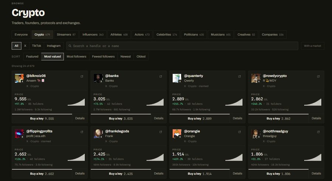Click the @quanterty handle text

[x=193, y=76]
